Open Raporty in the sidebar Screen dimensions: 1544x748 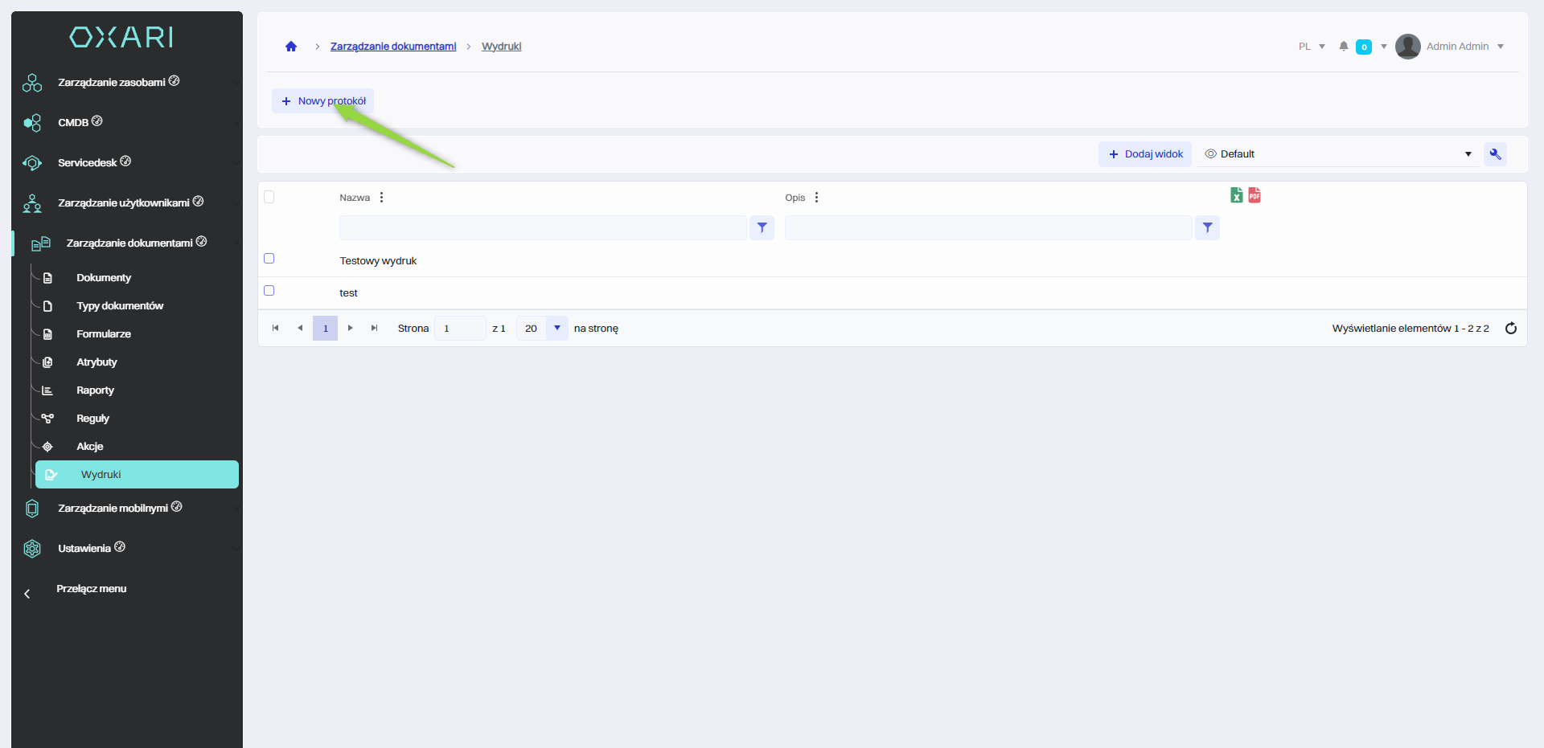[x=95, y=390]
